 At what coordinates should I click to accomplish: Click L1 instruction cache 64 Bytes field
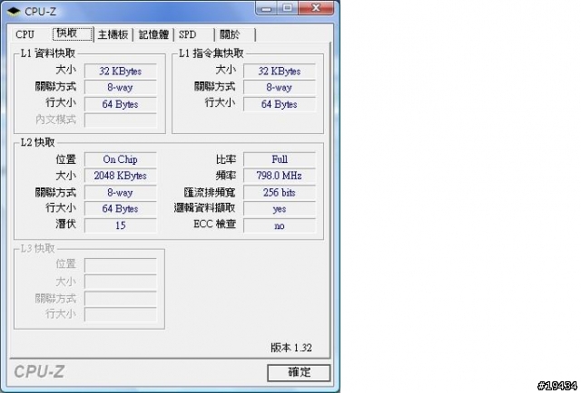280,104
